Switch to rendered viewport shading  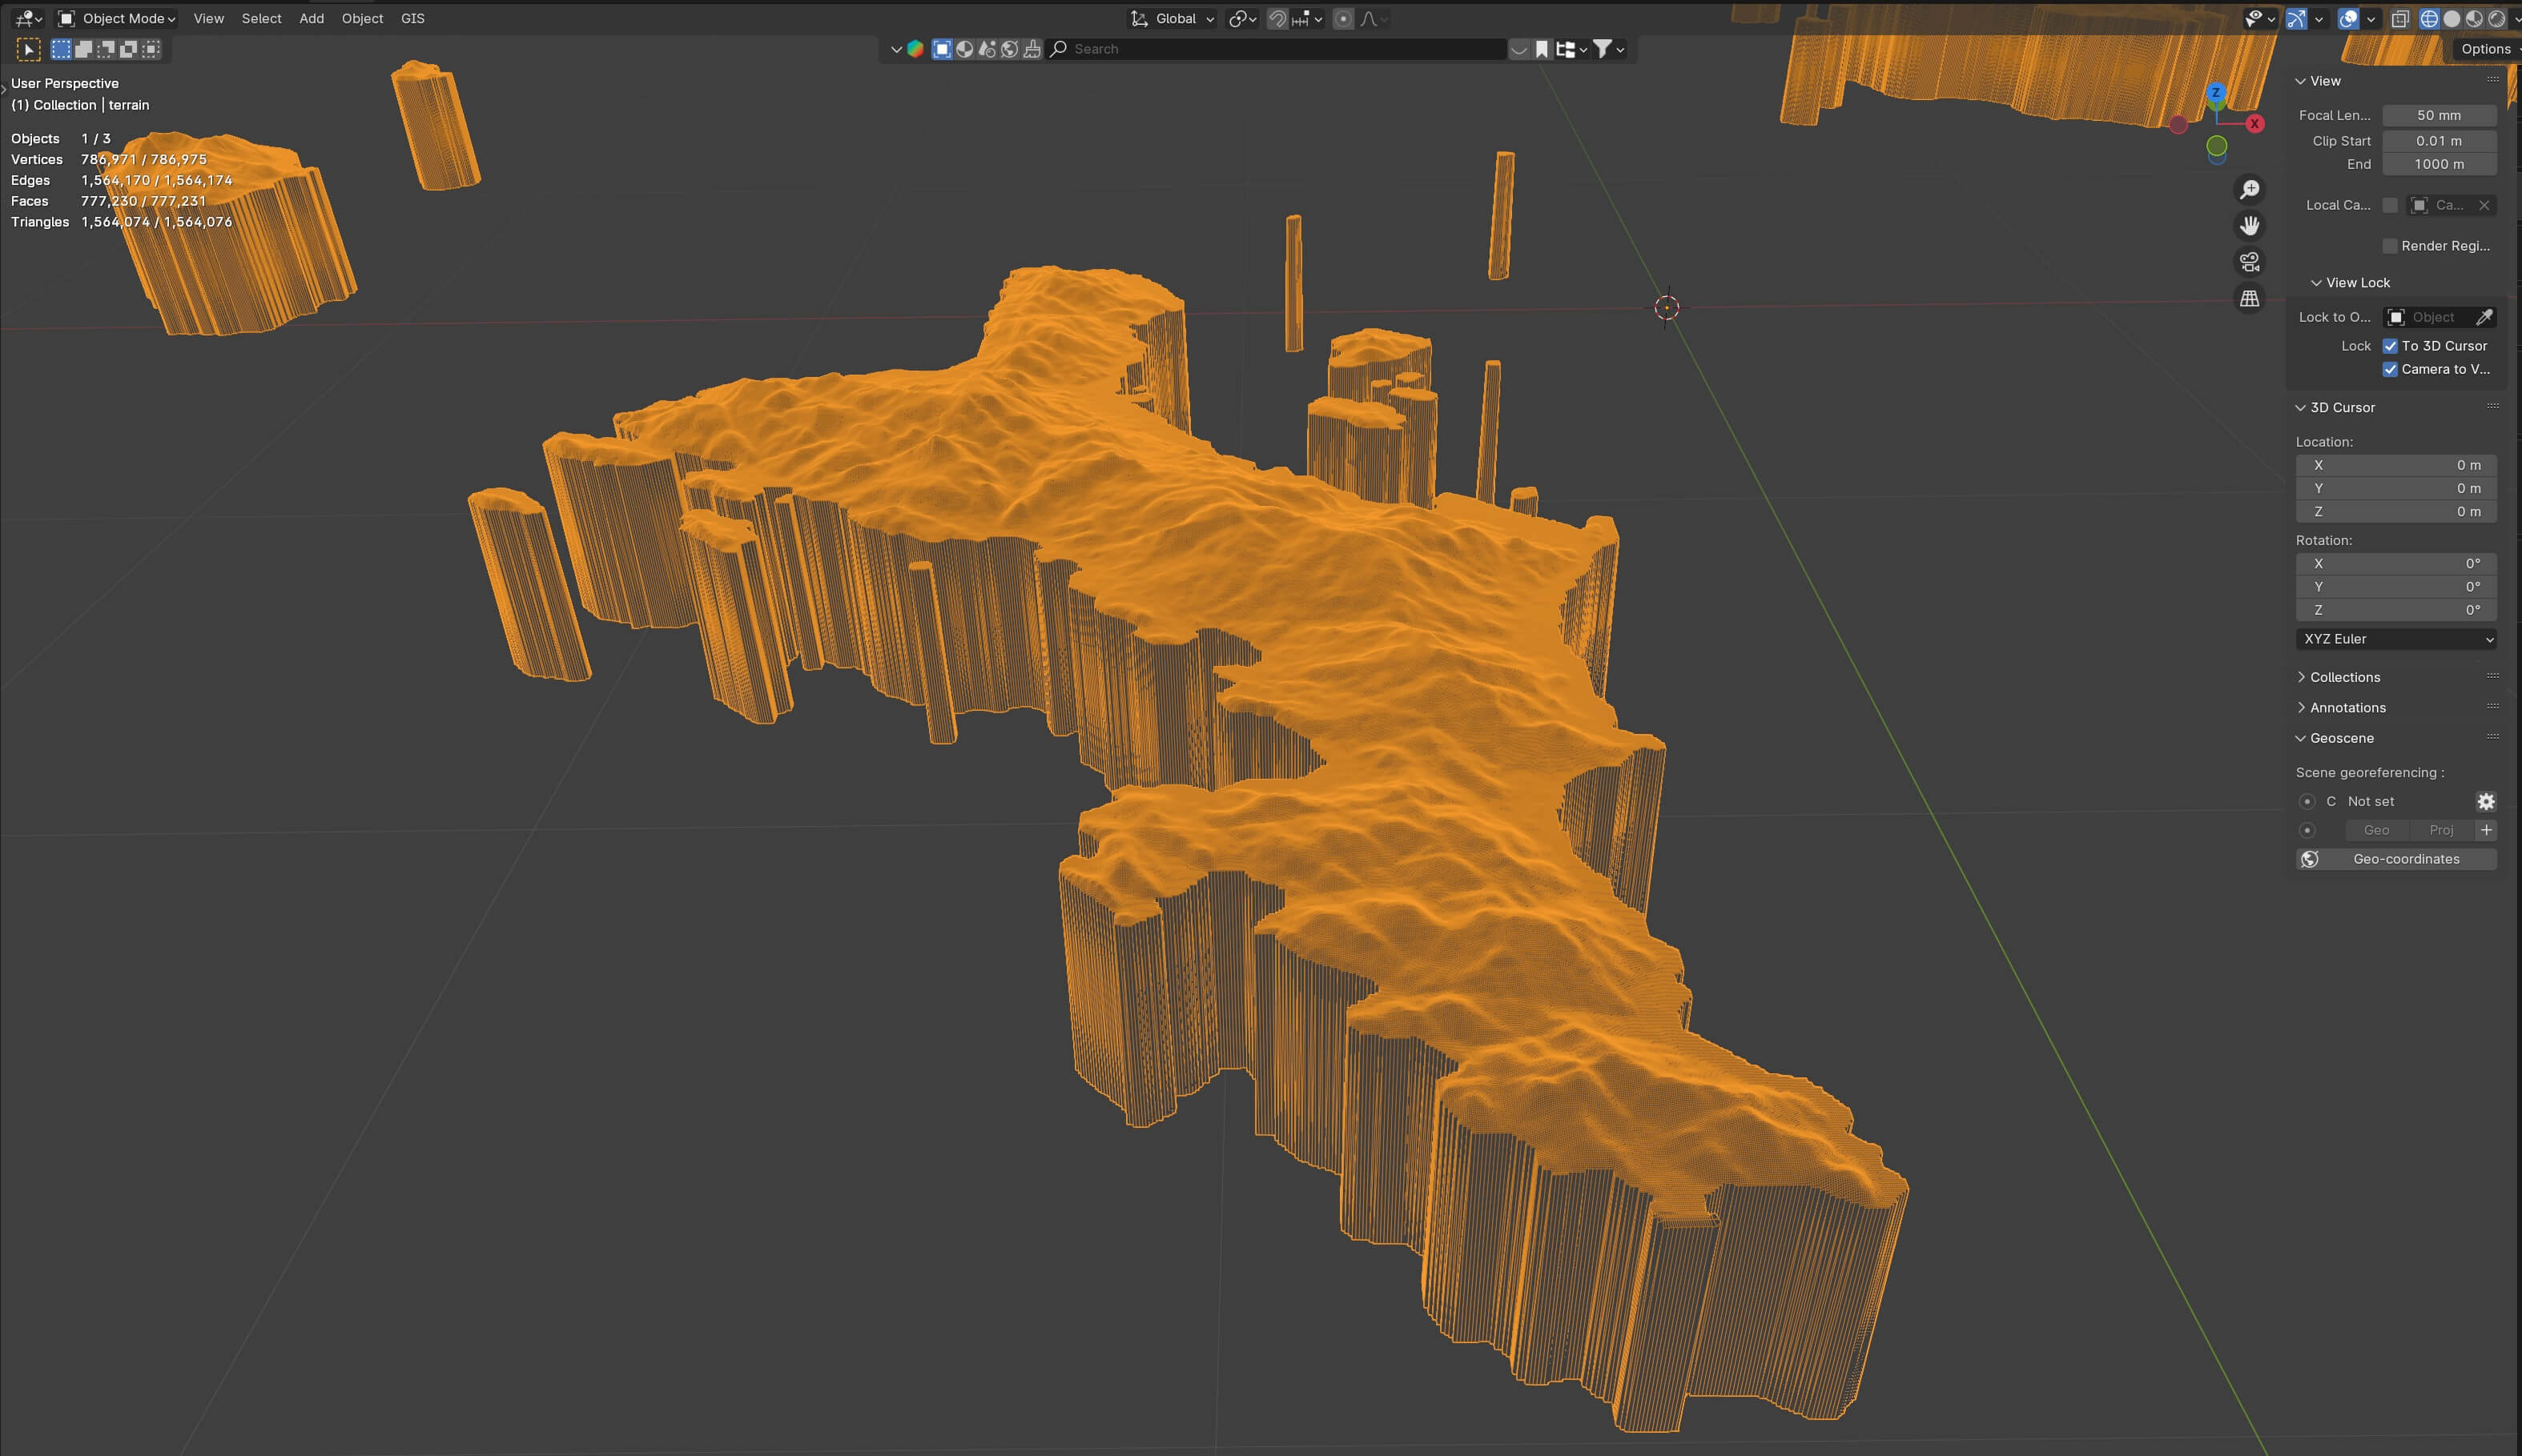[2497, 19]
